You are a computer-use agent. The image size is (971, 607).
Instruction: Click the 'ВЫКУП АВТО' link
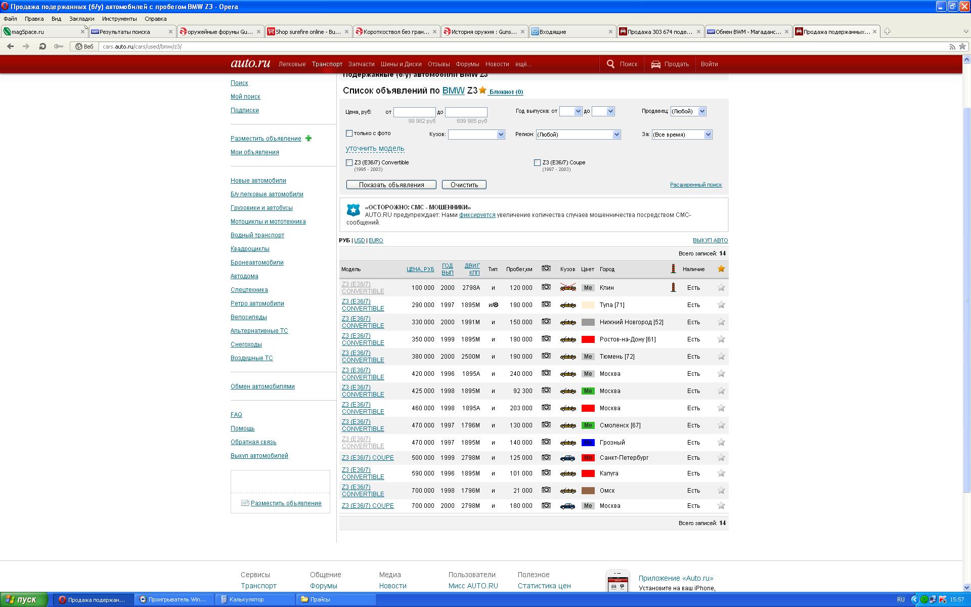(710, 241)
